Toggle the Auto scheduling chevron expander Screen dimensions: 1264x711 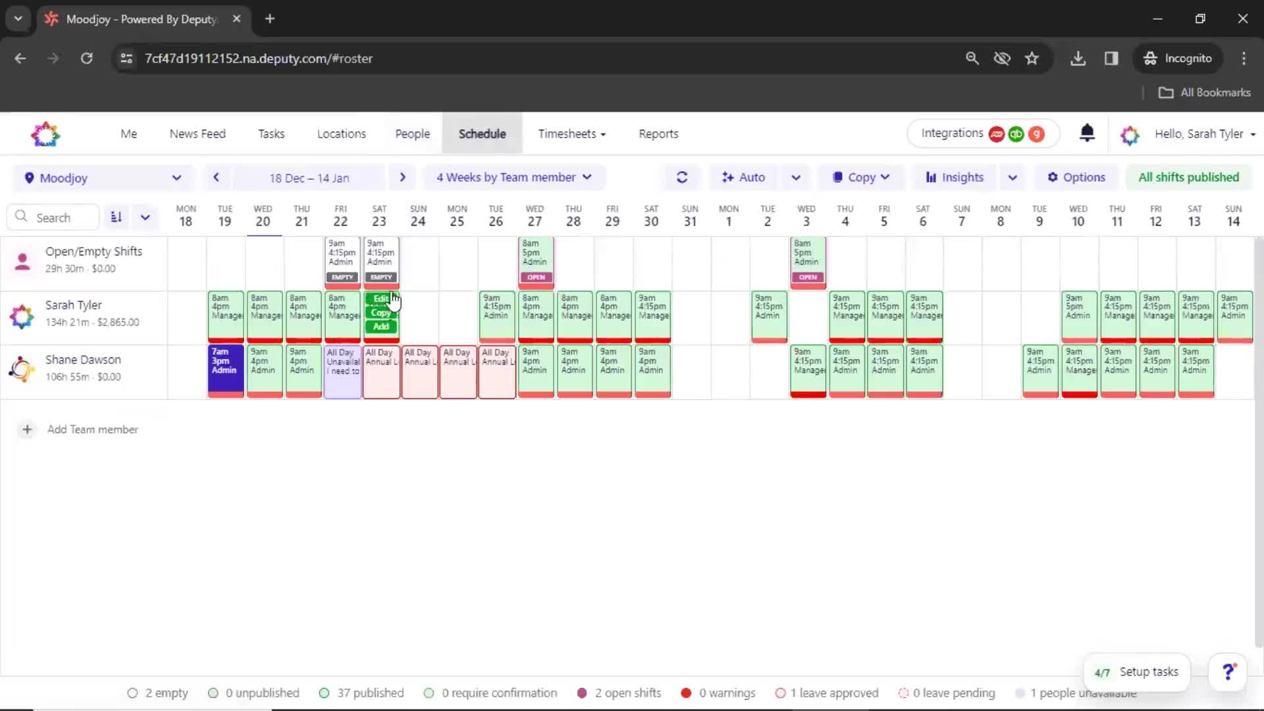point(795,177)
